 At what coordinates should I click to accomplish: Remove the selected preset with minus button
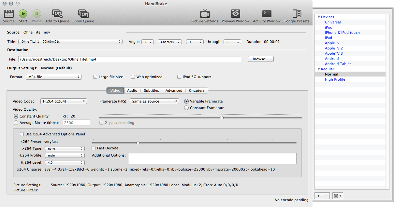coord(326,196)
